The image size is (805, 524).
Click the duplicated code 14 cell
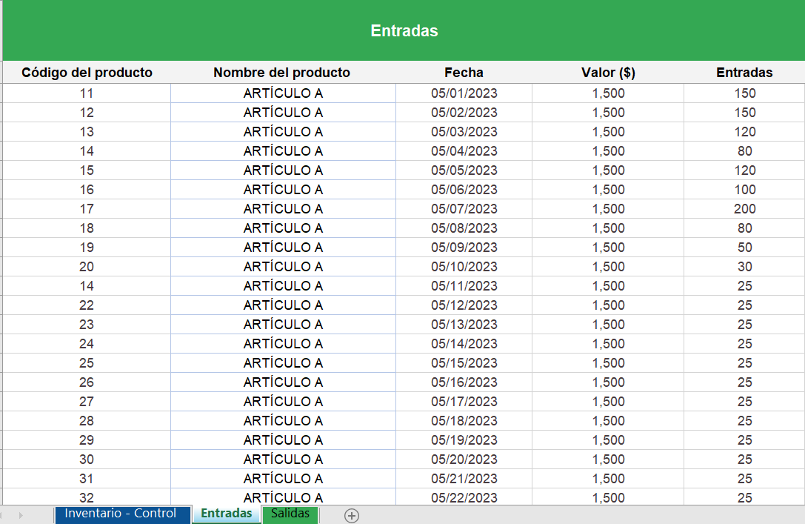coord(87,285)
